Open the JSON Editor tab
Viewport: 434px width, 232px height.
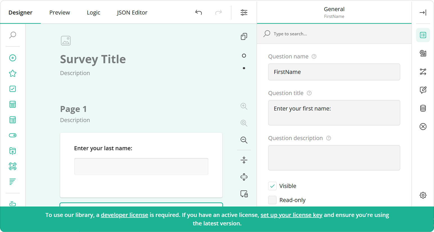pos(132,12)
